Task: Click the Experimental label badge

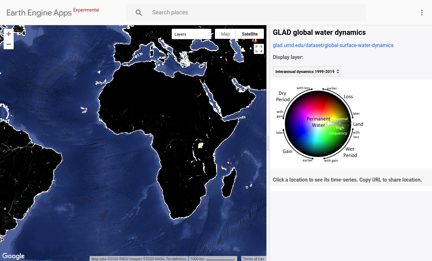Action: 86,10
